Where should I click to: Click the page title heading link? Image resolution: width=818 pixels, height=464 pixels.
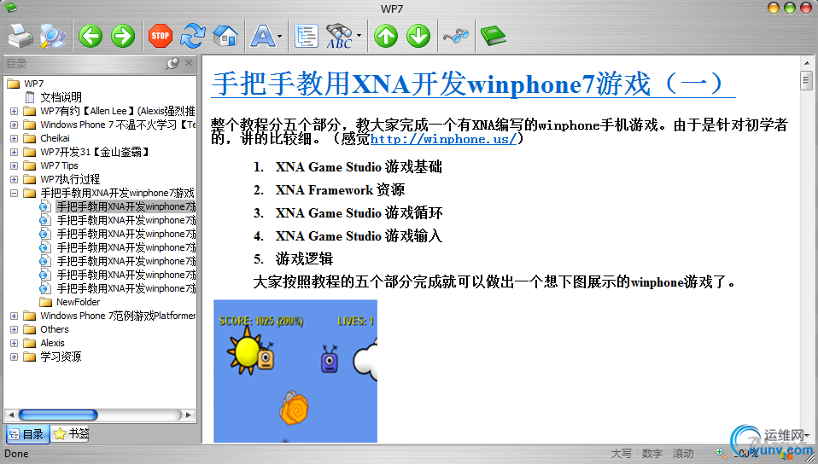point(473,84)
